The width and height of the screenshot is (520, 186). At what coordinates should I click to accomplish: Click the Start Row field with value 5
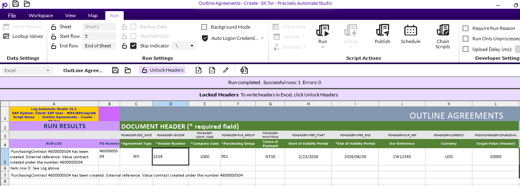point(99,36)
